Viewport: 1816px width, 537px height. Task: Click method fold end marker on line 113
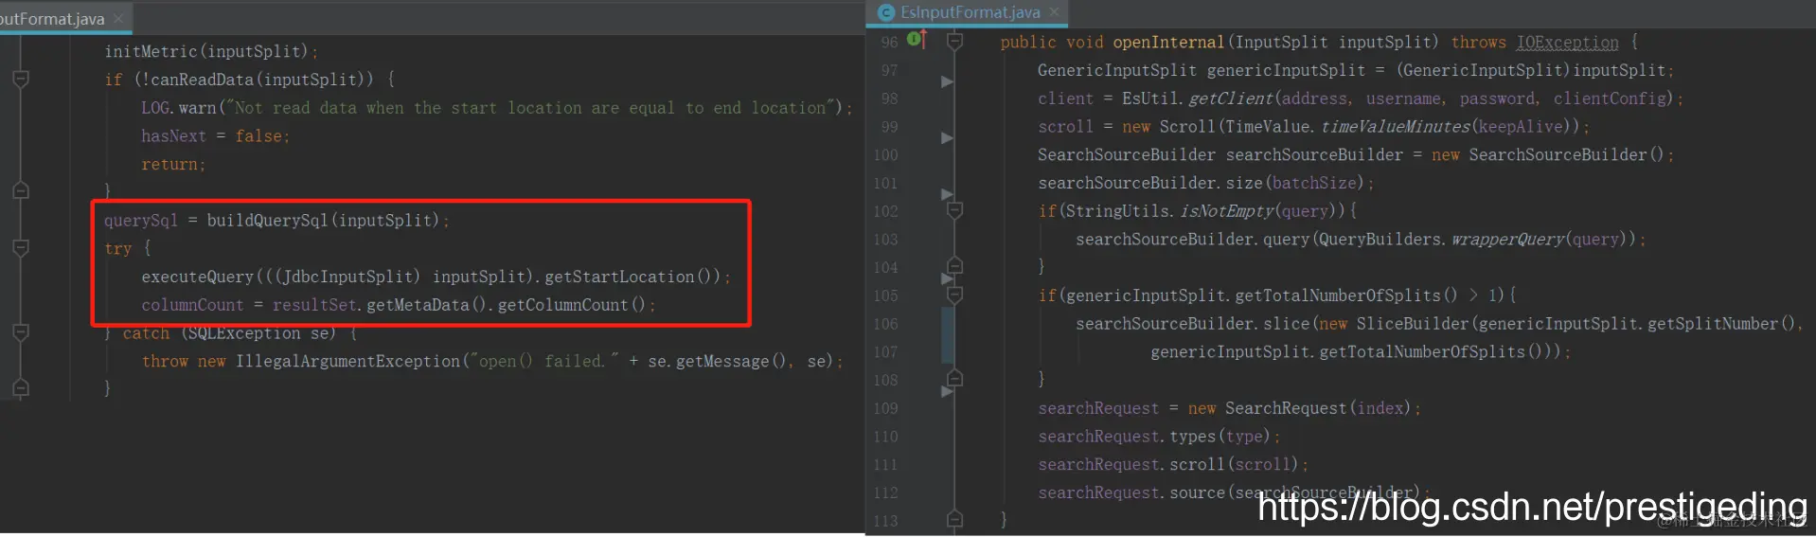click(954, 519)
